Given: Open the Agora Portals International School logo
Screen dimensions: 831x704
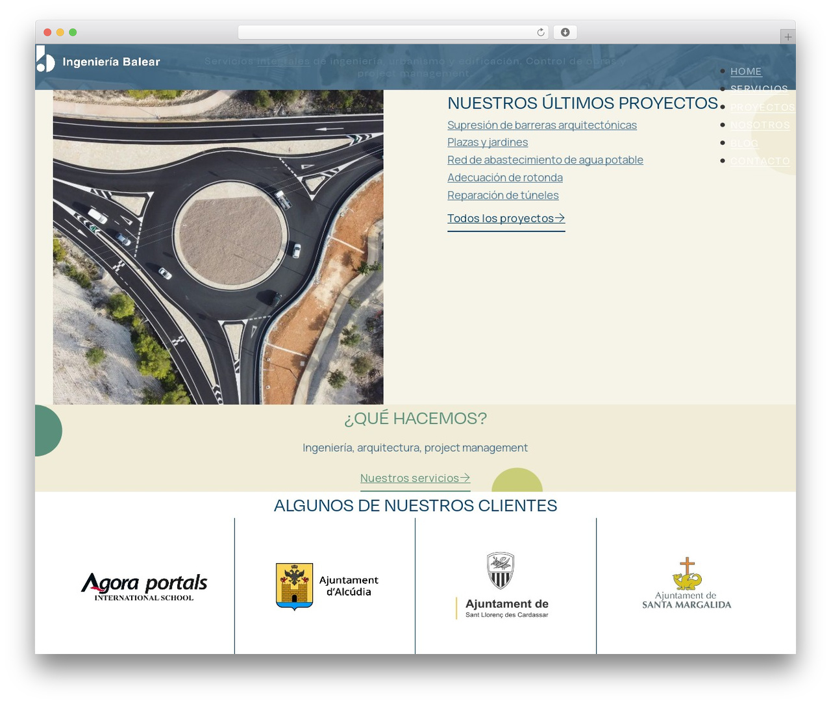Looking at the screenshot, I should [x=144, y=586].
